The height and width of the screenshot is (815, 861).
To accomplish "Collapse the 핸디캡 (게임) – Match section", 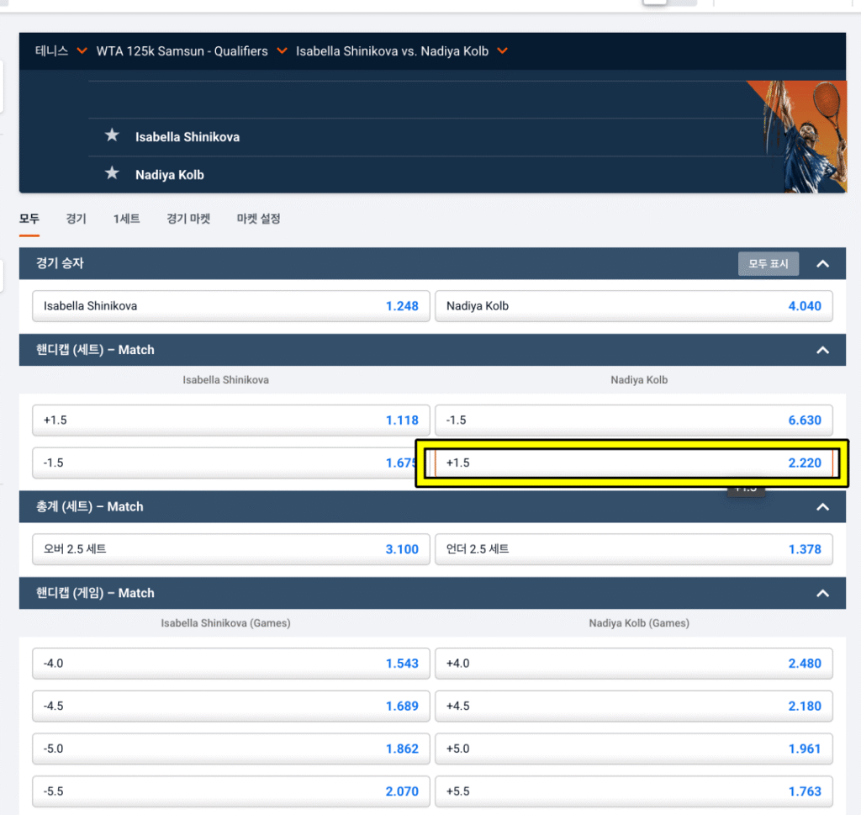I will pos(822,593).
